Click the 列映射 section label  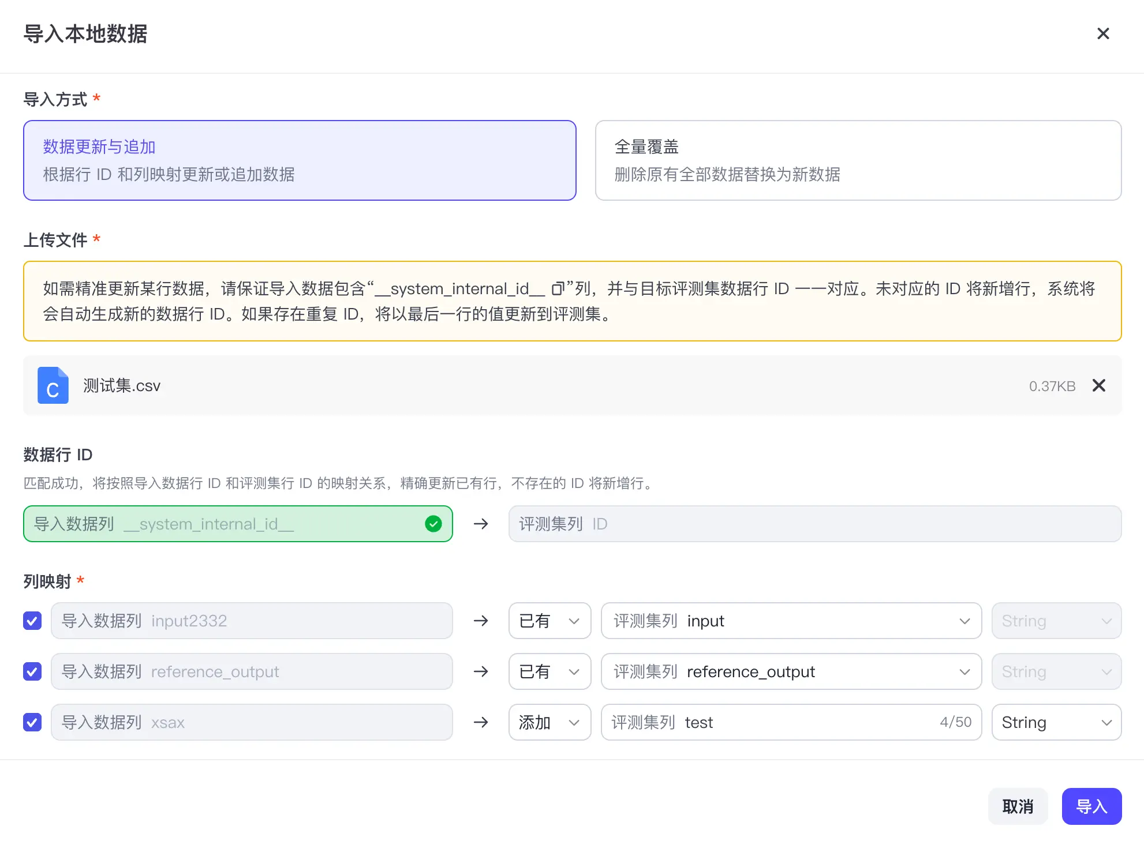[47, 581]
